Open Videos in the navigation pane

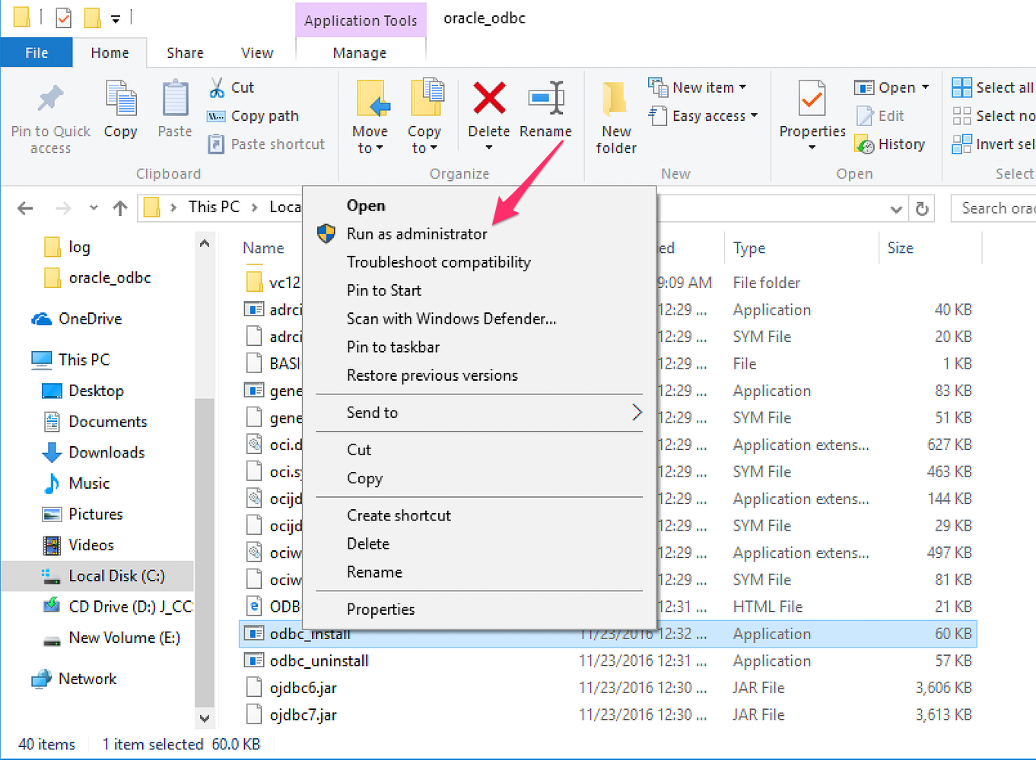[x=78, y=545]
